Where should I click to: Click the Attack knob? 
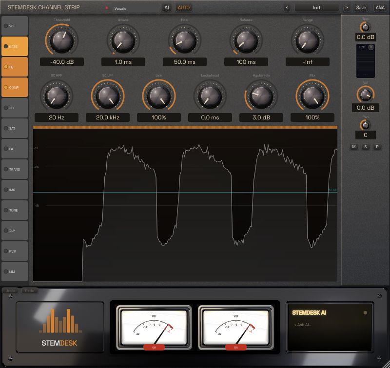(123, 40)
